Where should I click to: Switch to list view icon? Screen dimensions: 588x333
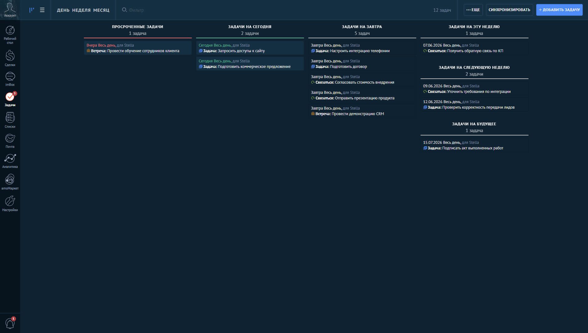point(42,10)
